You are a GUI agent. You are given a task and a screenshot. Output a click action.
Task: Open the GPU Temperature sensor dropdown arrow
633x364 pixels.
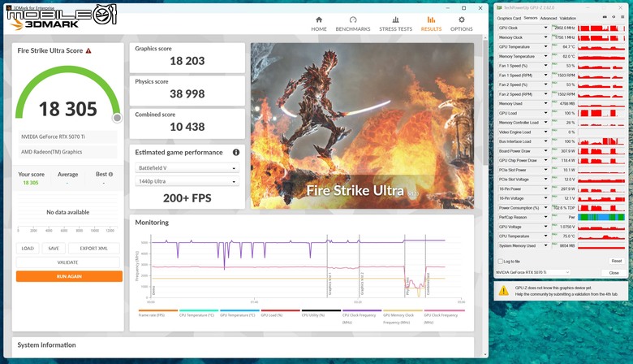[546, 47]
